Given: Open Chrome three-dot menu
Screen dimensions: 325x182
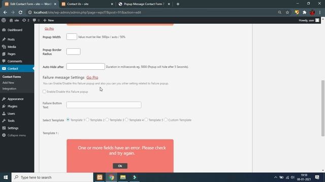Looking at the screenshot, I should click(320, 12).
